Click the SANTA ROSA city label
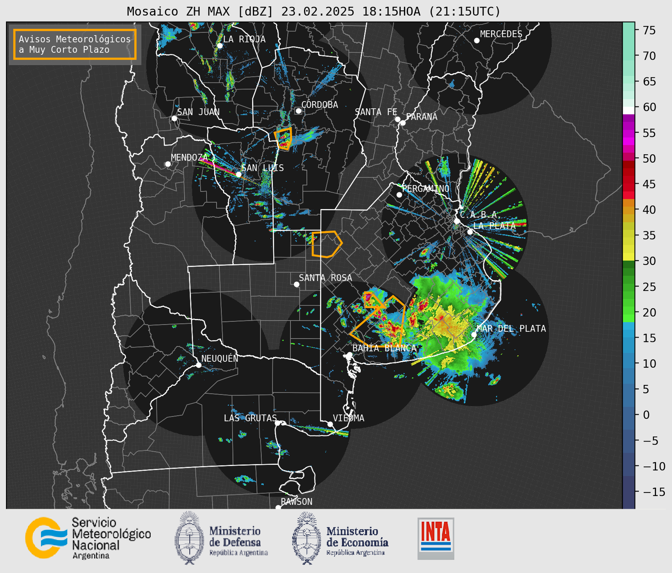 point(325,278)
